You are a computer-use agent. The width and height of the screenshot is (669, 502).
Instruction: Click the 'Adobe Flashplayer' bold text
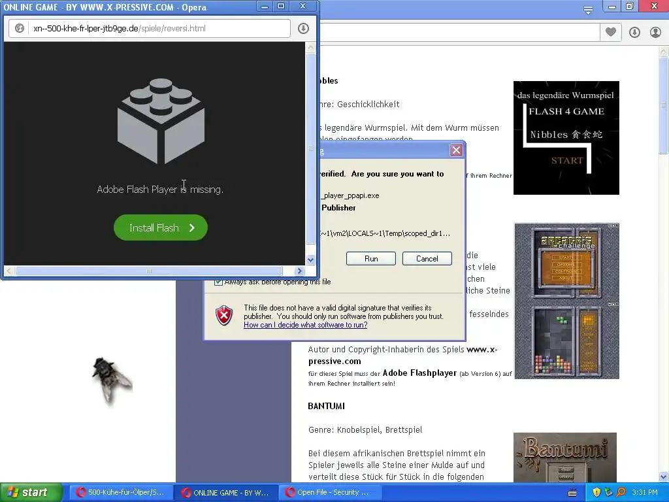419,373
